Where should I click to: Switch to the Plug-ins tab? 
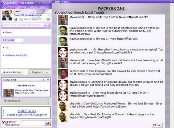coord(36,72)
